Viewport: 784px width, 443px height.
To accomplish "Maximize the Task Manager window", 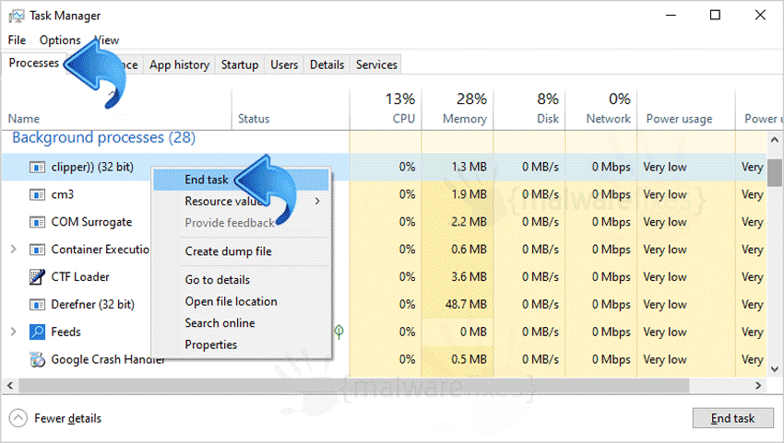I will click(715, 15).
